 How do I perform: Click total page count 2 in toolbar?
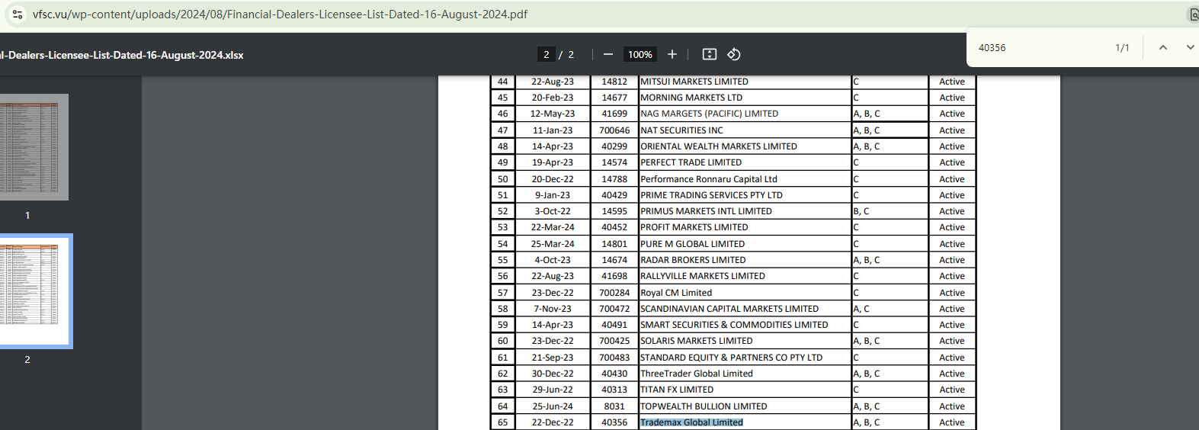click(571, 55)
